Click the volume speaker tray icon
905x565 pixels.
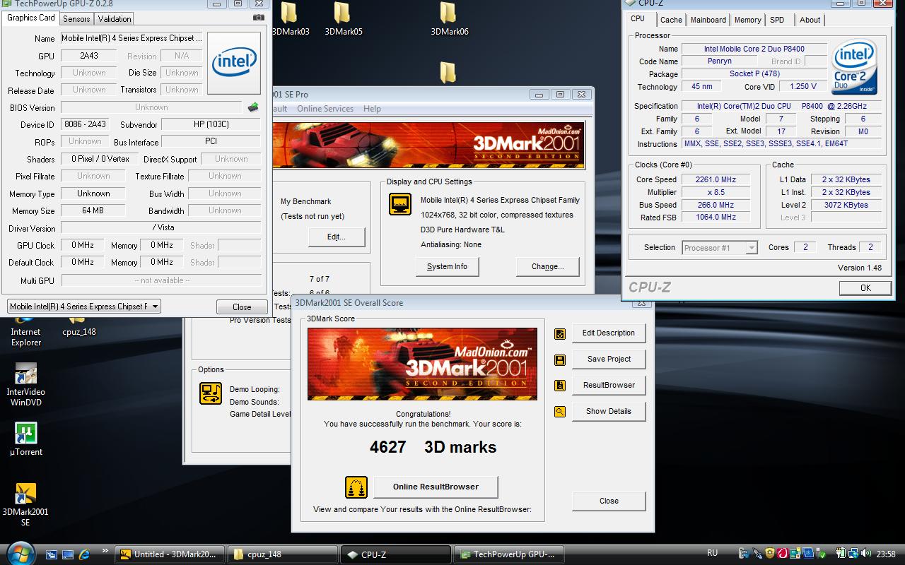(867, 554)
